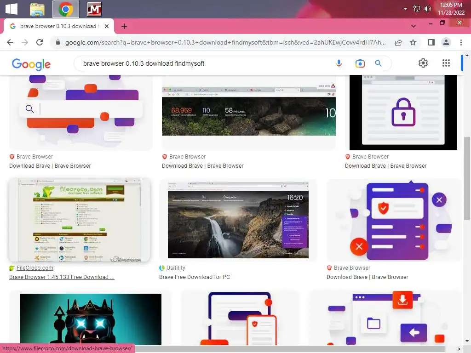This screenshot has height=353, width=471.
Task: Click the address bar URL
Action: click(225, 42)
